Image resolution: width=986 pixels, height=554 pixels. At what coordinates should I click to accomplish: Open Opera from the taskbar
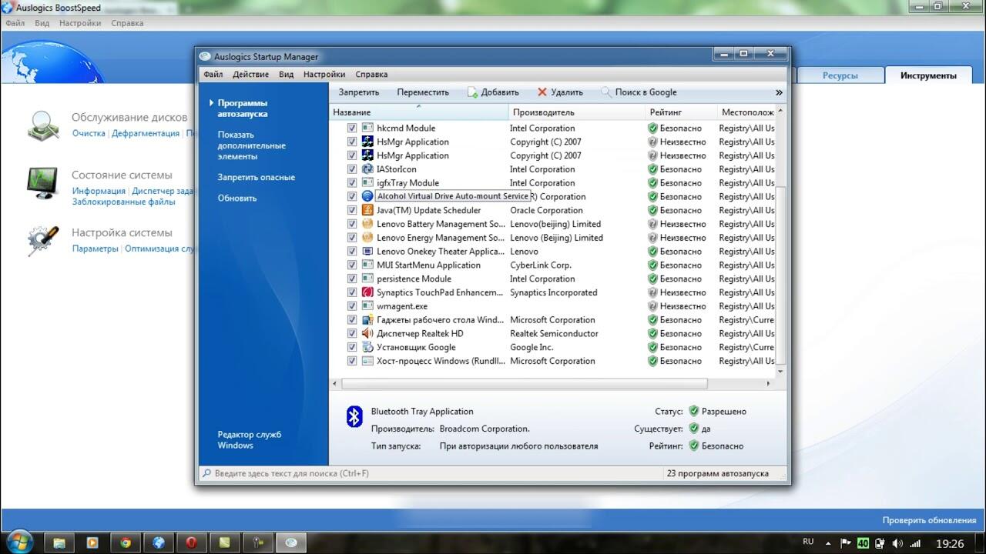click(191, 542)
